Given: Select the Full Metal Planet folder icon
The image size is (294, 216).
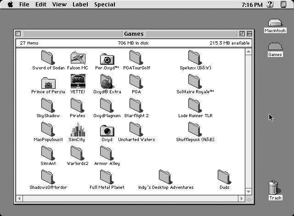Looking at the screenshot, I should (107, 177).
